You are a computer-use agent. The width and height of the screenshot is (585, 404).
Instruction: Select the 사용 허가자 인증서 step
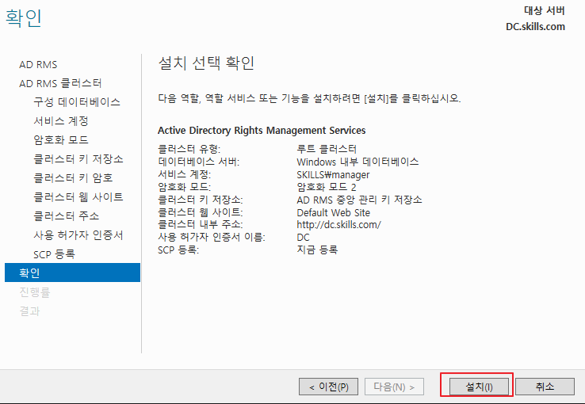(x=78, y=235)
